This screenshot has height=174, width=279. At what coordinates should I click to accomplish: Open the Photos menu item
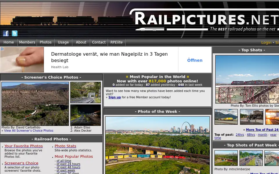[46, 42]
